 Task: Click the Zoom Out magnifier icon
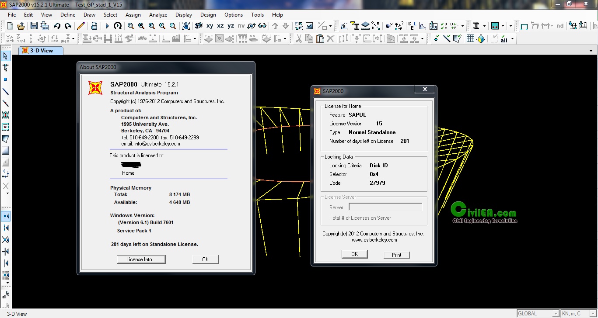tap(173, 26)
